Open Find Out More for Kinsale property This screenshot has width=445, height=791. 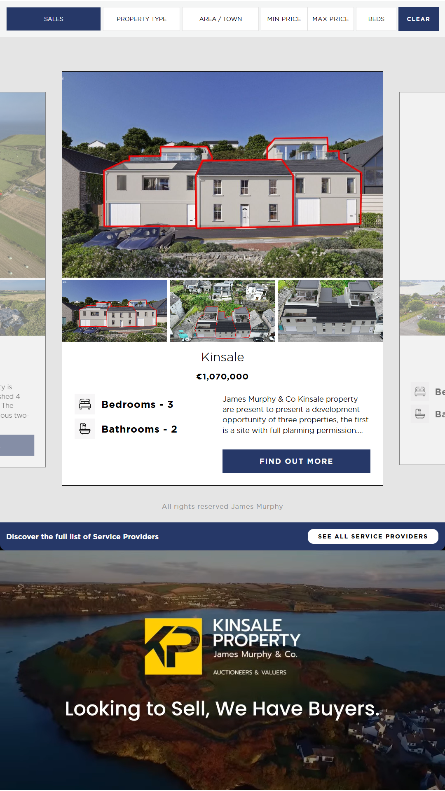coord(296,461)
